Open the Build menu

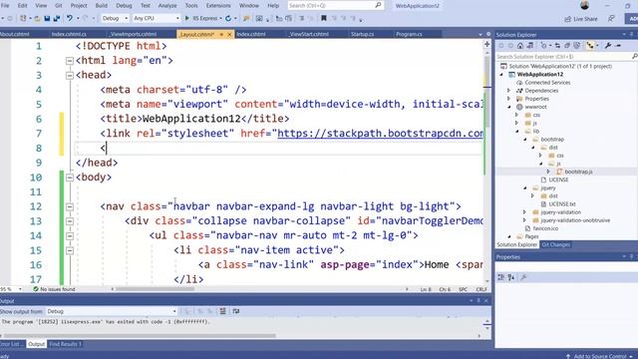click(x=102, y=5)
